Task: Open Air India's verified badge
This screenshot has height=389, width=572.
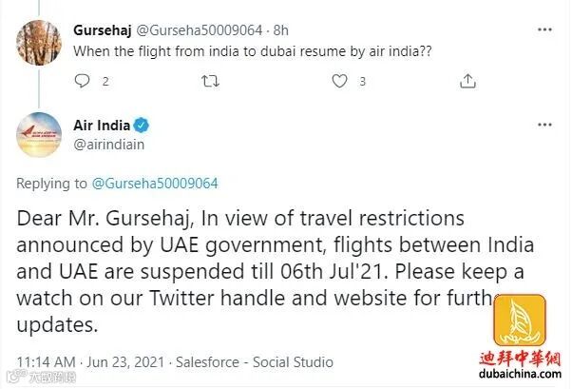Action: [x=140, y=126]
